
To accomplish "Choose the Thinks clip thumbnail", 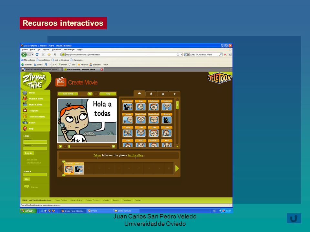I will click(140, 143).
